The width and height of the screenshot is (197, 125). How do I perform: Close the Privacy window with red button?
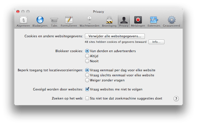pos(18,12)
